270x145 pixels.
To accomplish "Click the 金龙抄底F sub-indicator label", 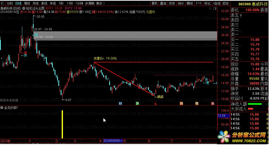I will point(11,108).
